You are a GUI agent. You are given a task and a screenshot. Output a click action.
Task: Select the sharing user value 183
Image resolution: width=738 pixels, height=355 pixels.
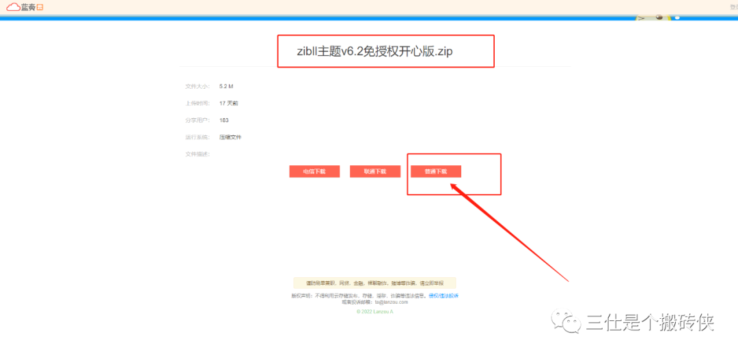click(224, 120)
